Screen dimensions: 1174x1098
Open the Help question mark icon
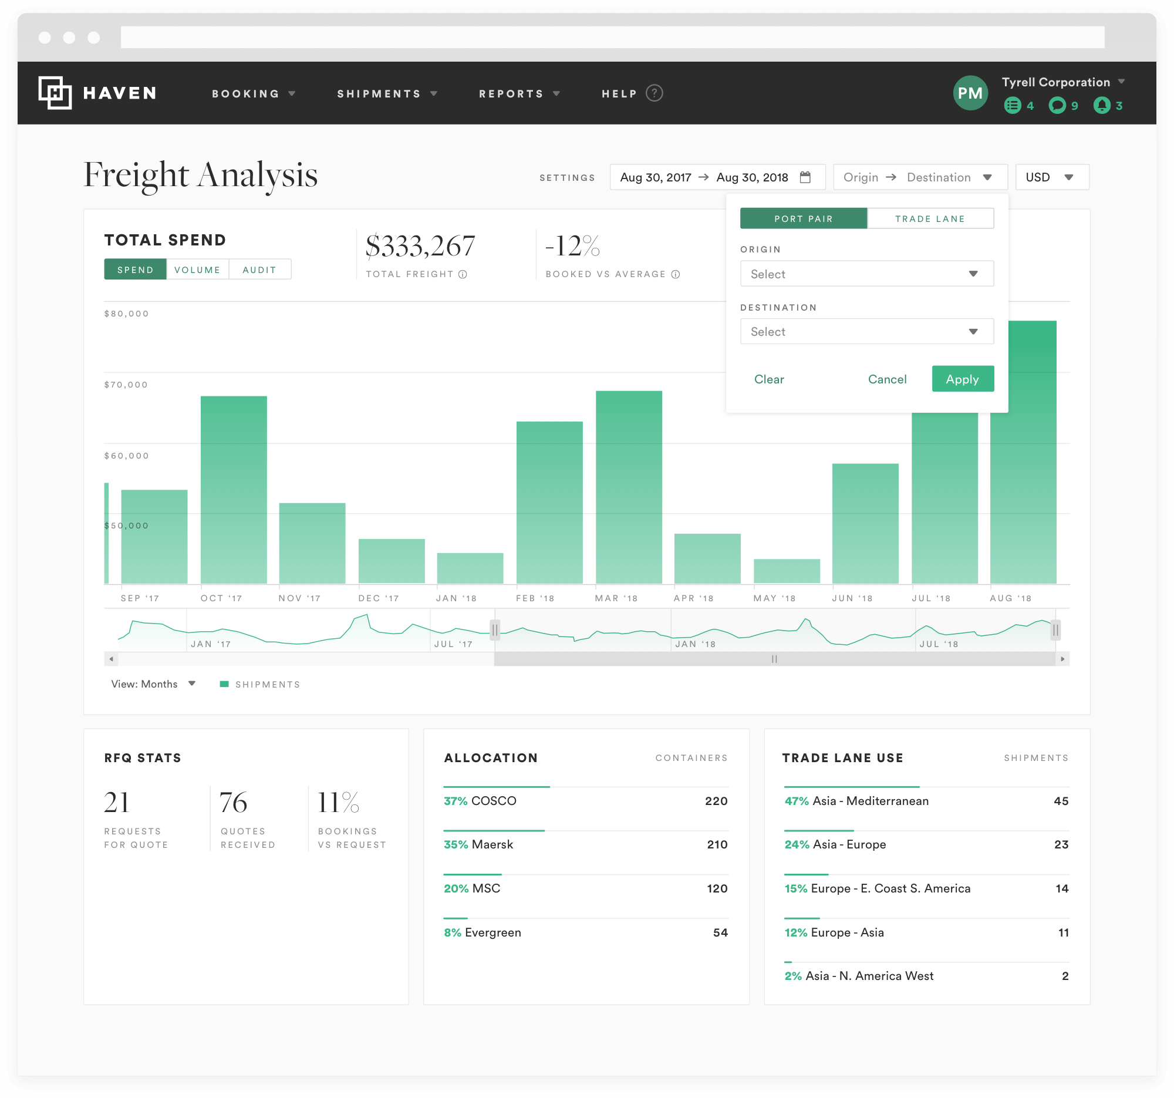[655, 93]
